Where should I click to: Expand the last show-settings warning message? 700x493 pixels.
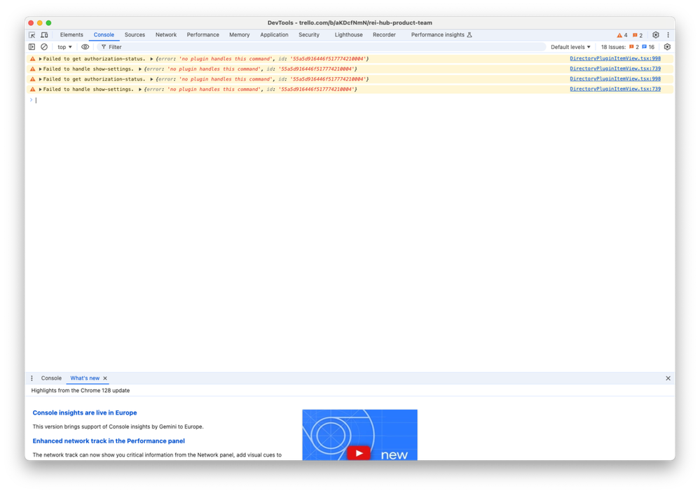40,89
